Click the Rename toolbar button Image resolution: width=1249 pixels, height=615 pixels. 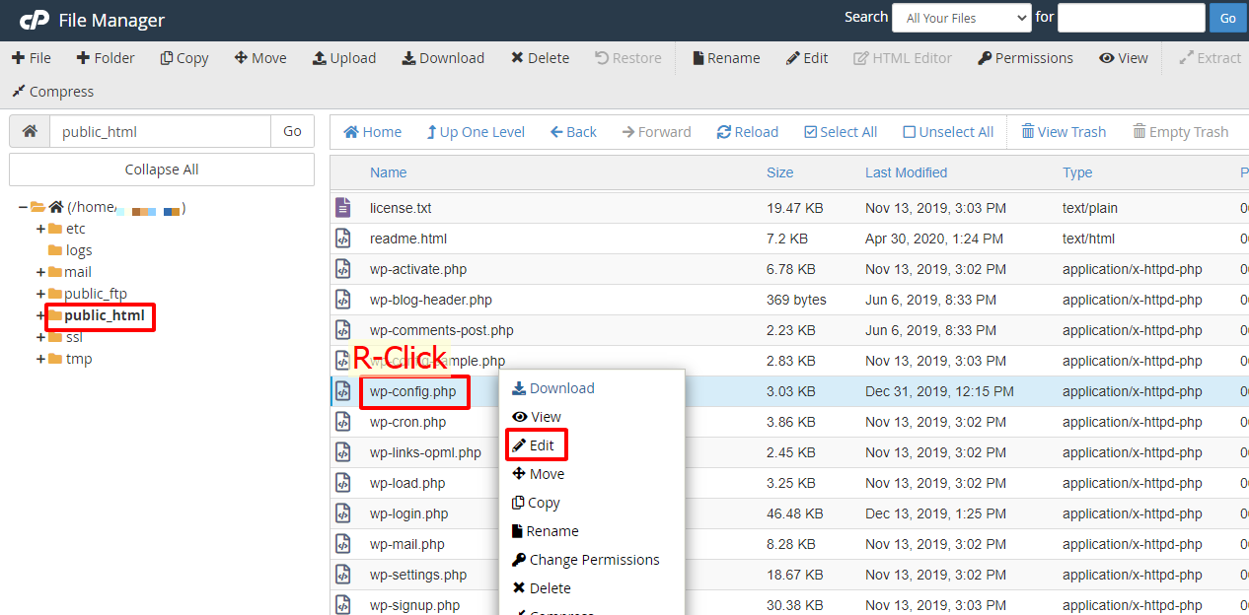(726, 58)
